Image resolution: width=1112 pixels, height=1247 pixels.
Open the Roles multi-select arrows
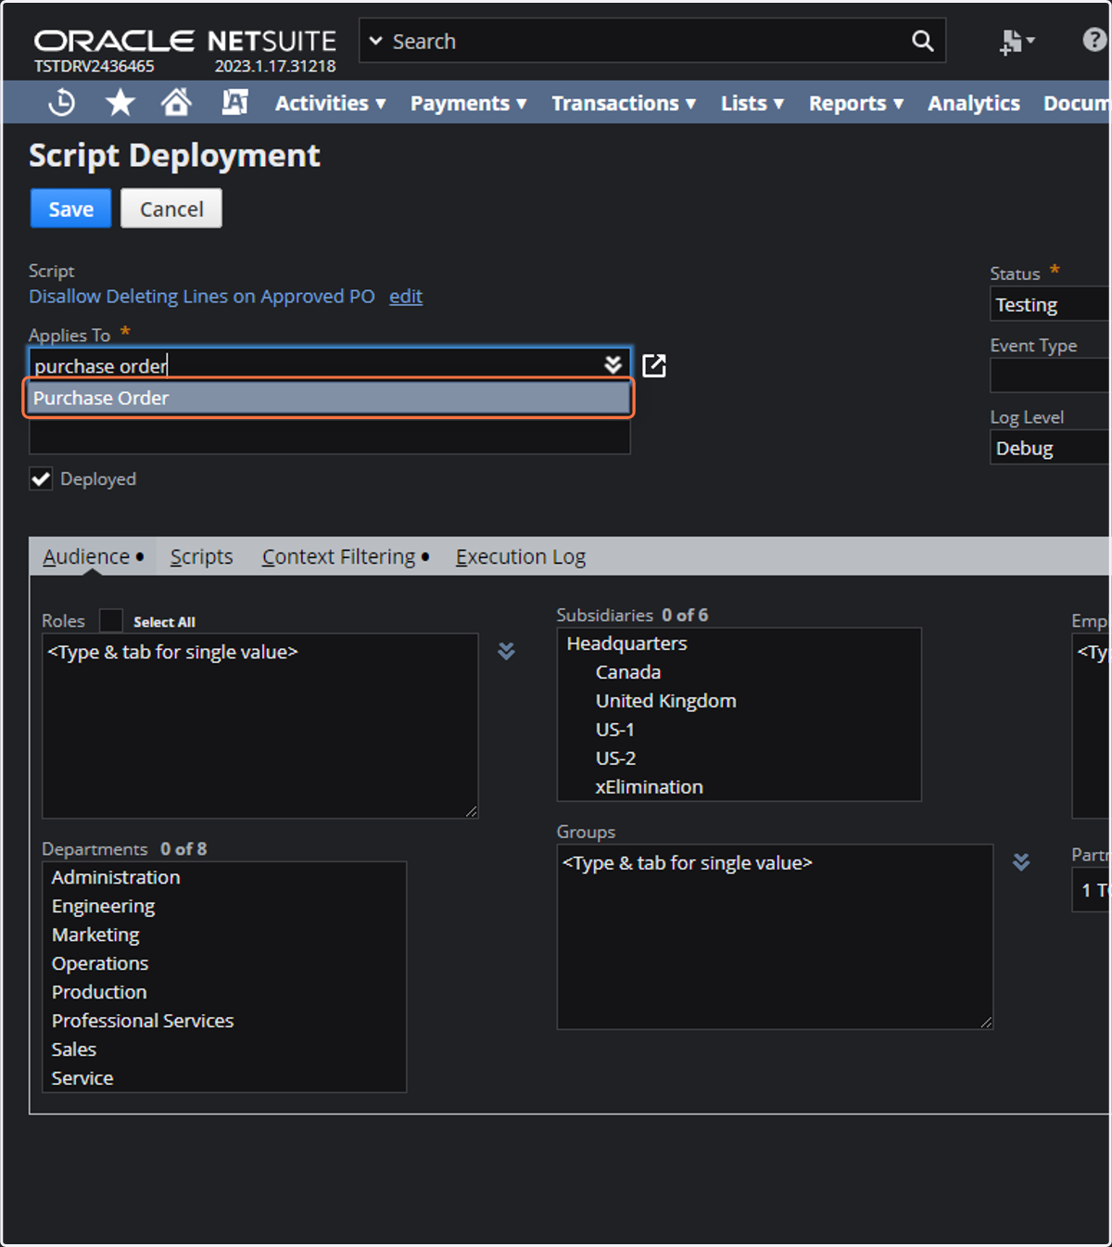click(x=506, y=651)
